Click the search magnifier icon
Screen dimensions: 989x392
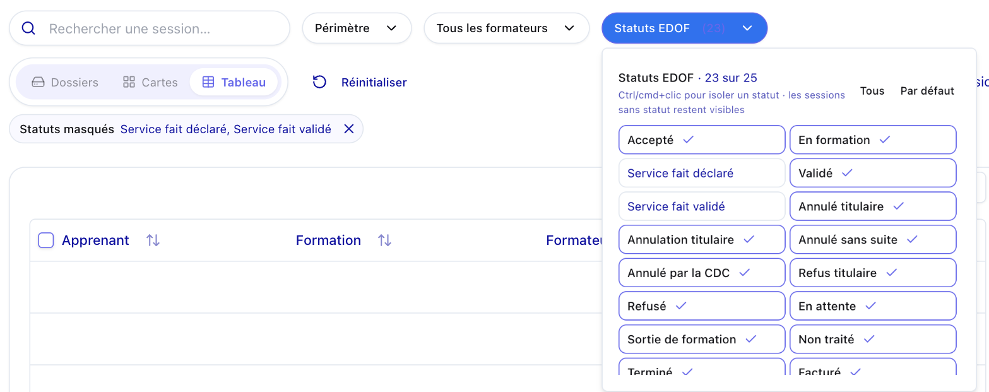pyautogui.click(x=28, y=28)
